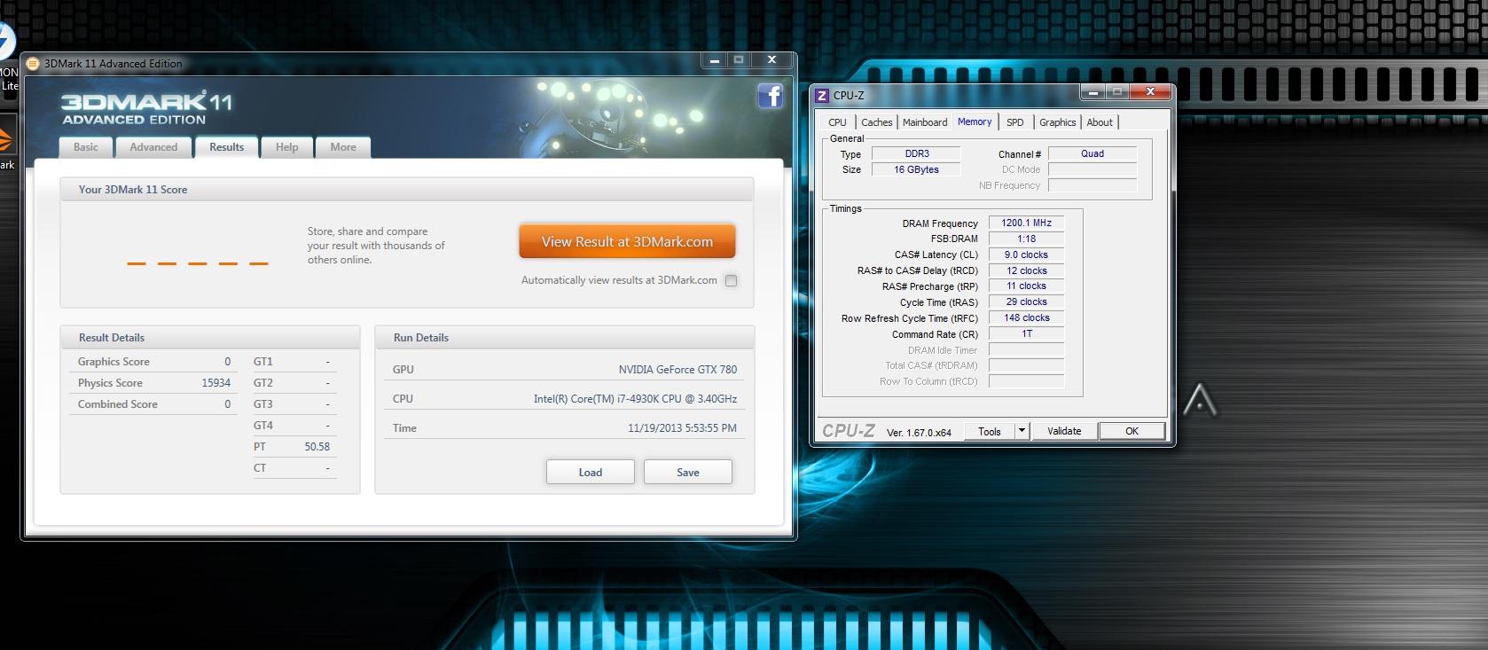Click the Validate button in CPU-Z

1064,431
